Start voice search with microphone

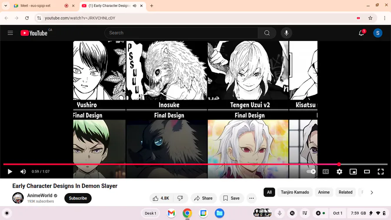[286, 33]
